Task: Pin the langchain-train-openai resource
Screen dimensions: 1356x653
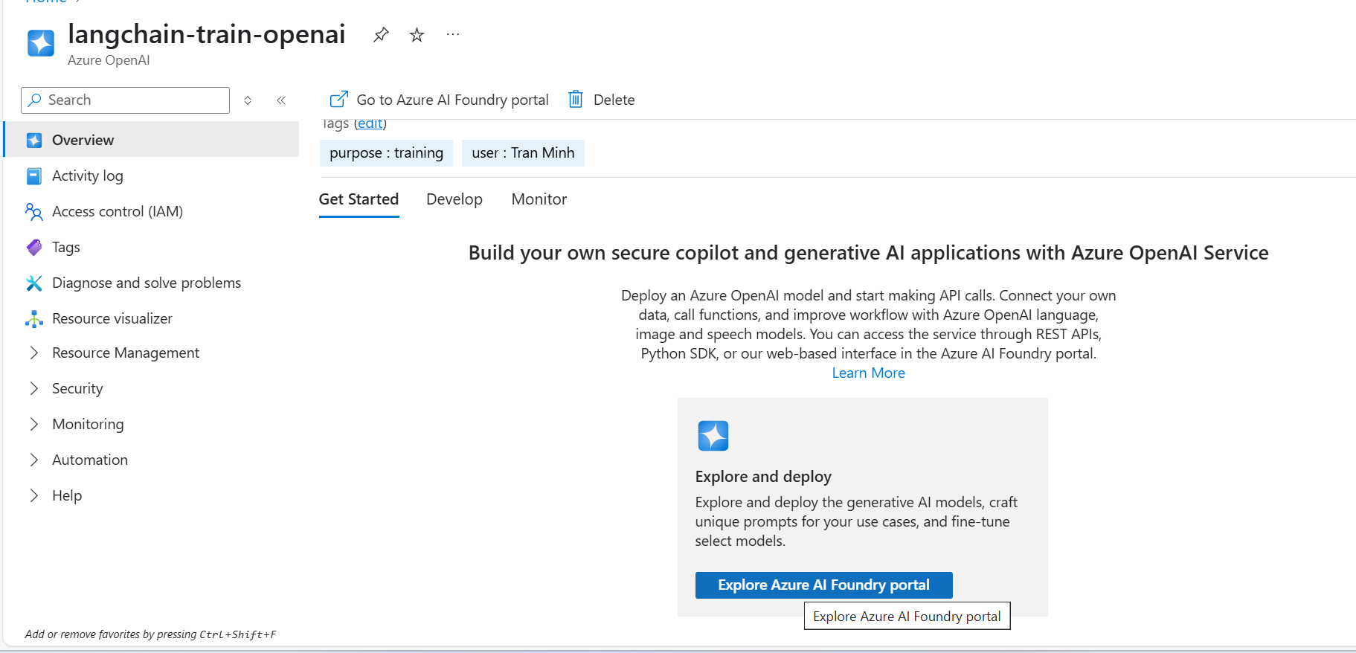Action: (381, 35)
